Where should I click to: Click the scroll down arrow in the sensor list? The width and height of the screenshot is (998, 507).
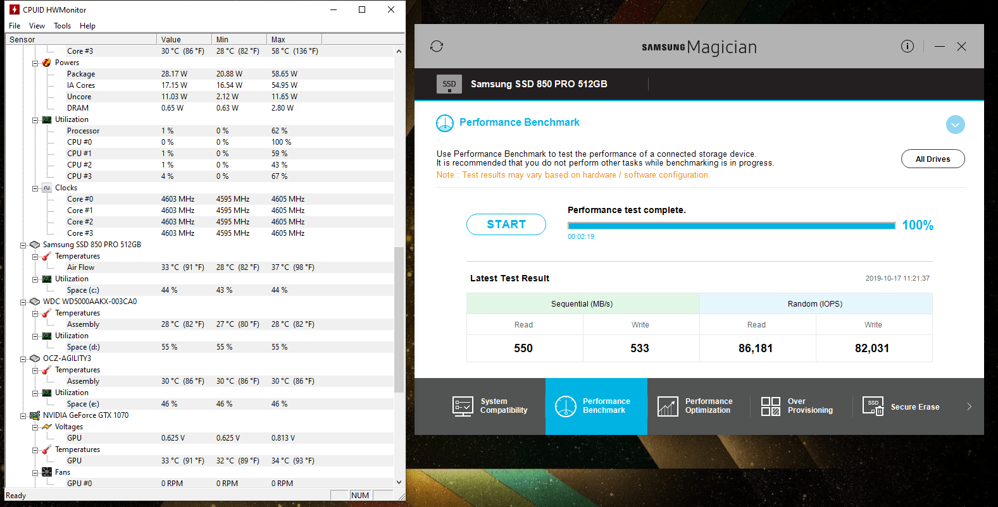[x=399, y=482]
